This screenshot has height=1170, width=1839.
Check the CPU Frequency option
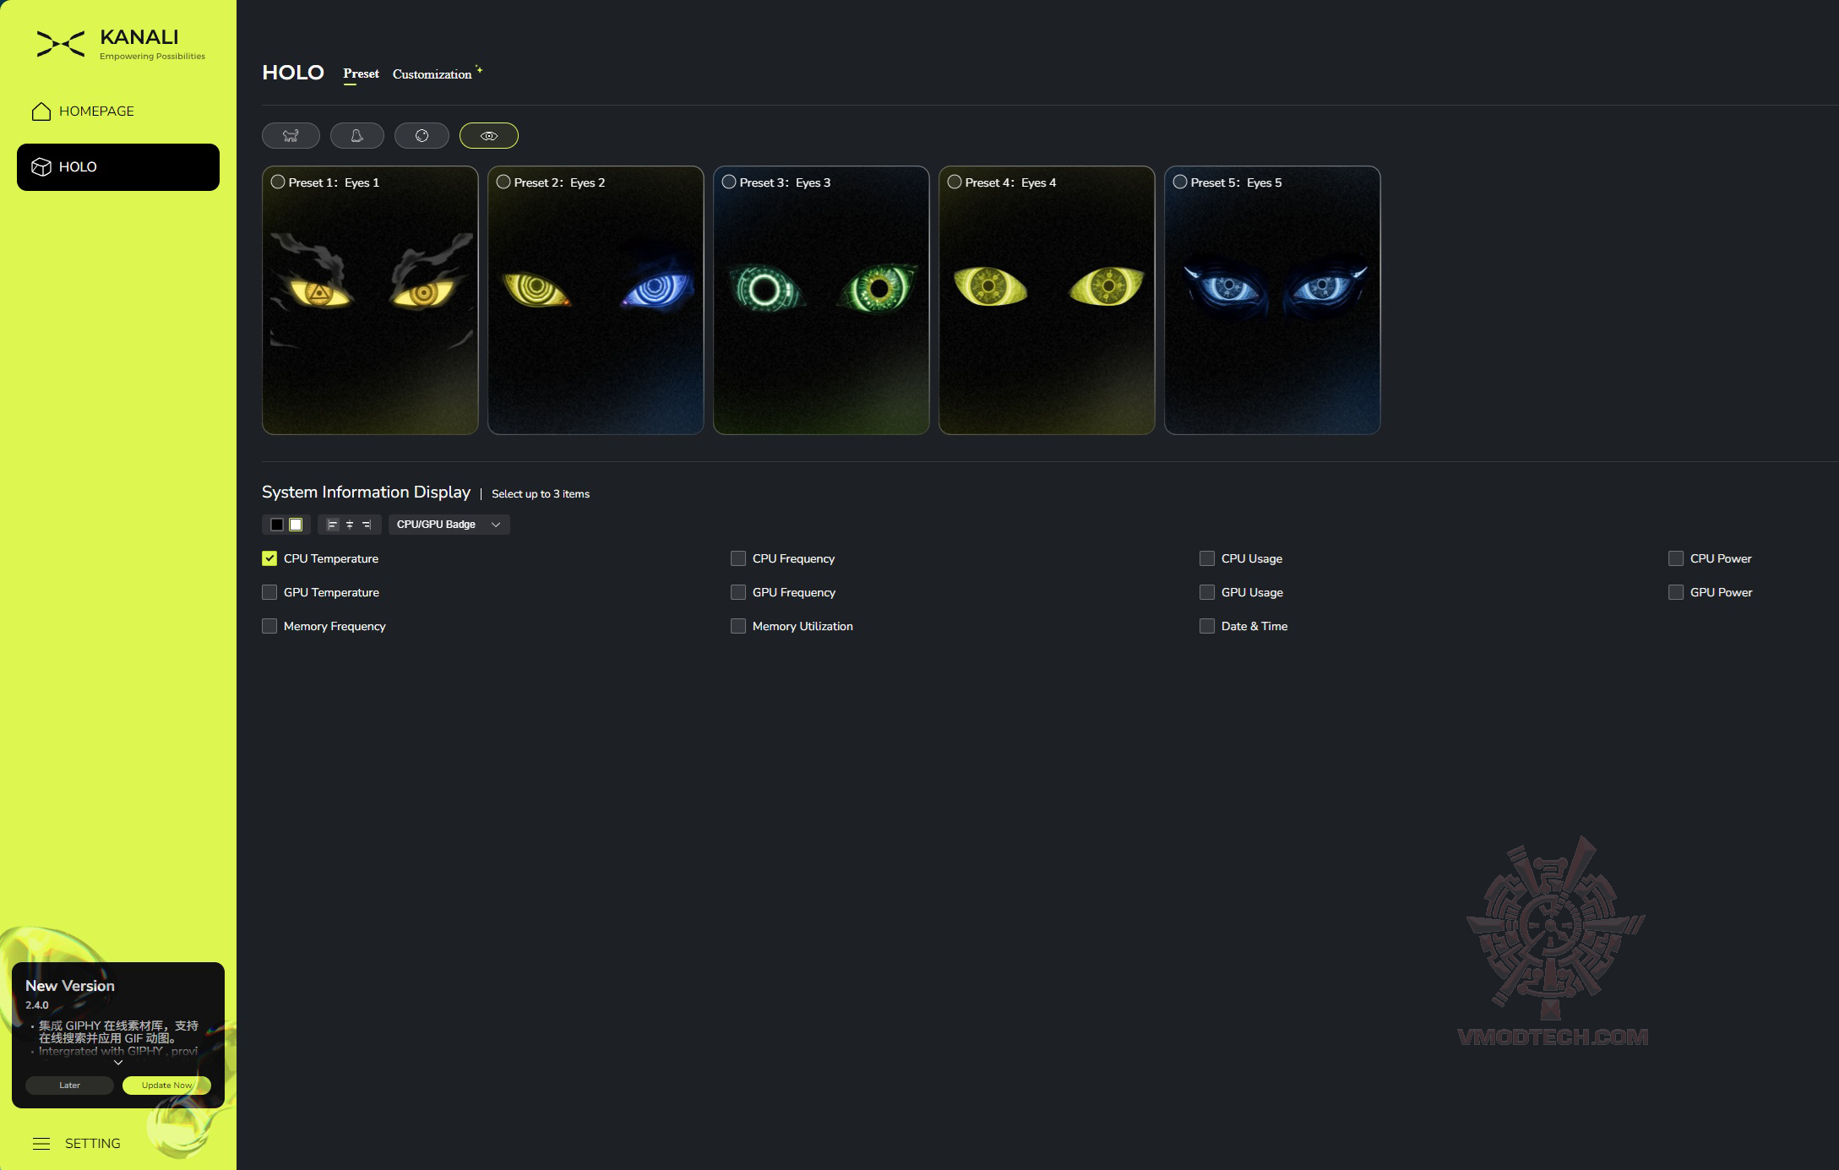pos(738,558)
